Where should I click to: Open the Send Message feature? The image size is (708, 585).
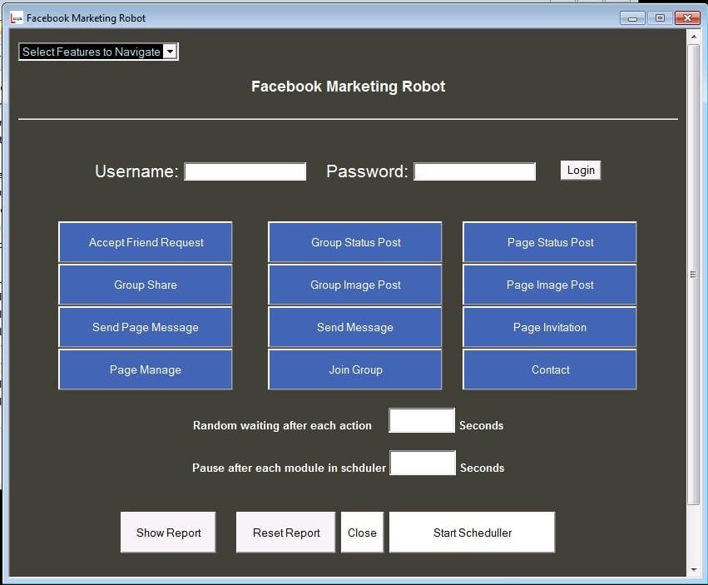coord(354,327)
